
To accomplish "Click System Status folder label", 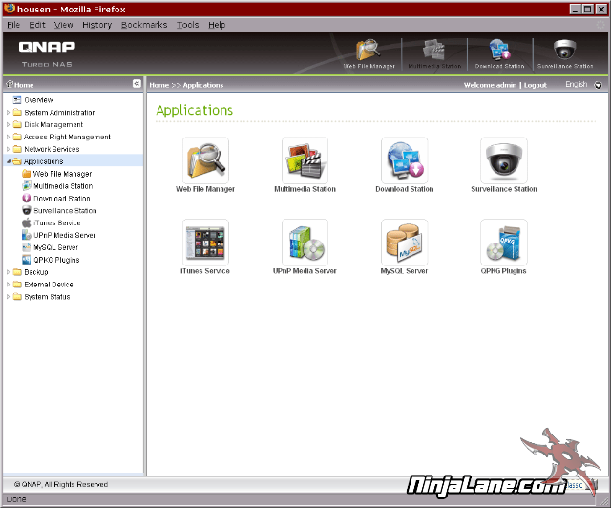I will [47, 297].
